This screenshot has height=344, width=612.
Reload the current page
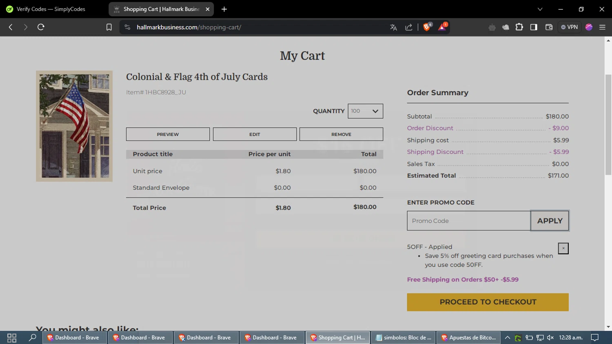point(41,27)
